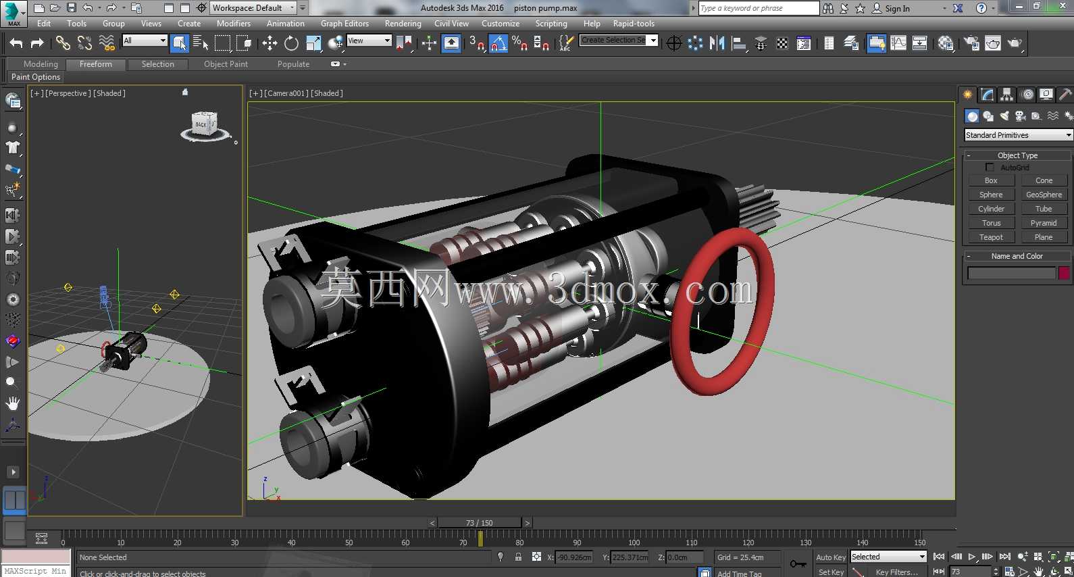This screenshot has width=1074, height=577.
Task: Open the Rendering menu
Action: coord(403,24)
